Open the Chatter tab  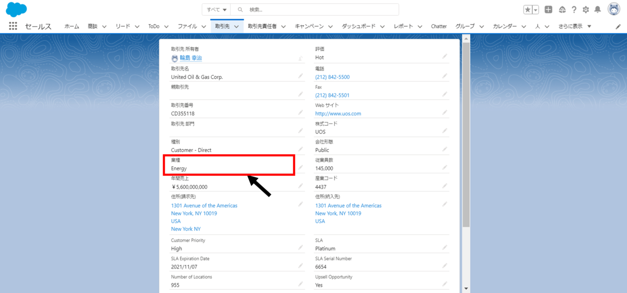point(439,26)
